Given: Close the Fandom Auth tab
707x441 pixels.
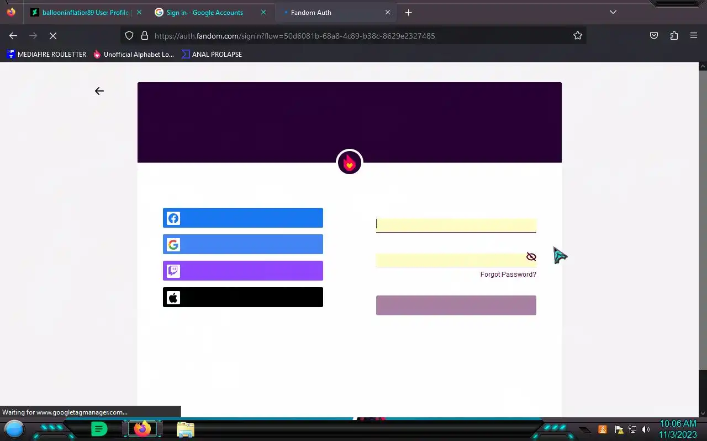Looking at the screenshot, I should coord(388,12).
